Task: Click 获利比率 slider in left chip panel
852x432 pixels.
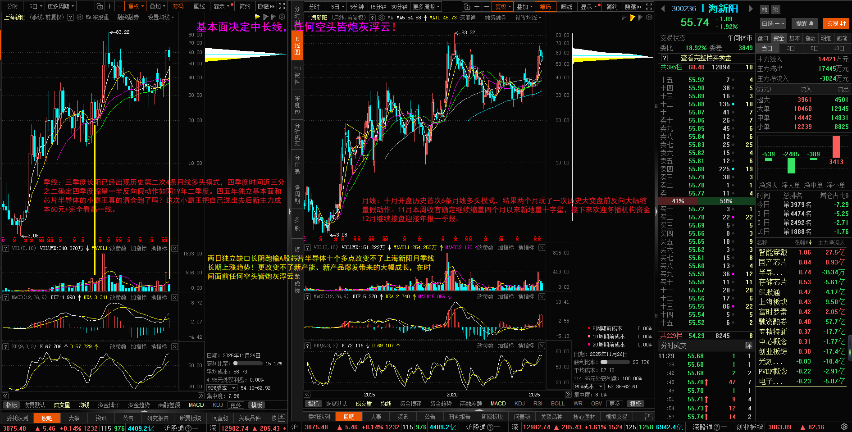Action: click(247, 363)
